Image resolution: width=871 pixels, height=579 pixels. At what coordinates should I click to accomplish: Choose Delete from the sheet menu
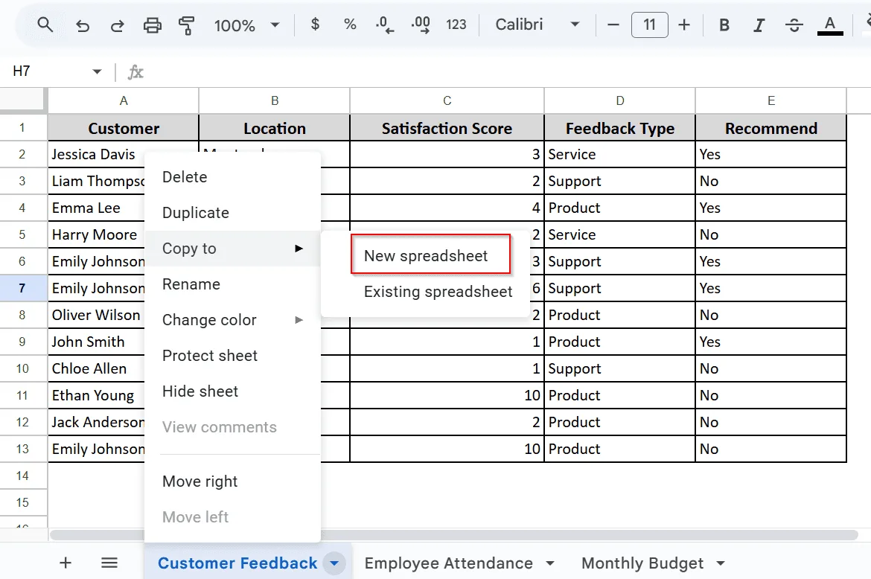coord(232,177)
